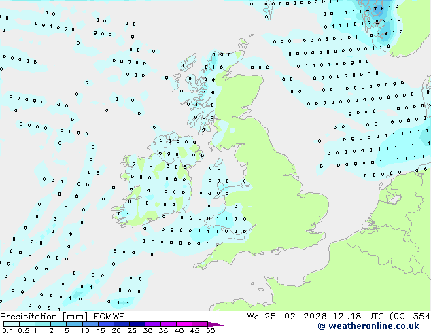Click the '10' legend scale label
431x333 pixels.
(x=85, y=330)
